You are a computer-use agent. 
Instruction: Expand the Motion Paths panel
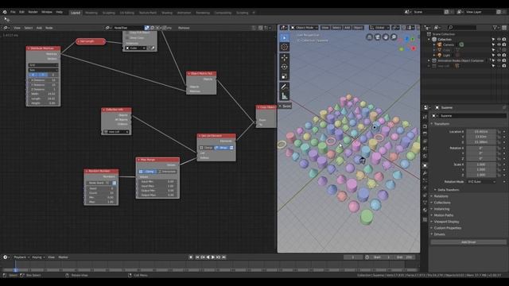pyautogui.click(x=444, y=215)
